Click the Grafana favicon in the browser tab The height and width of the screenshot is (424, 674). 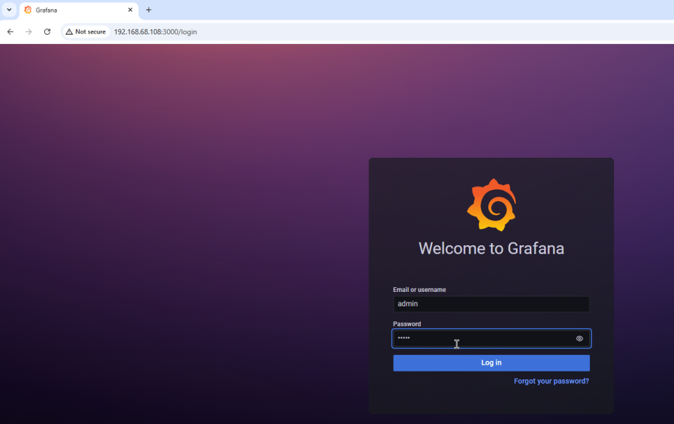coord(28,10)
